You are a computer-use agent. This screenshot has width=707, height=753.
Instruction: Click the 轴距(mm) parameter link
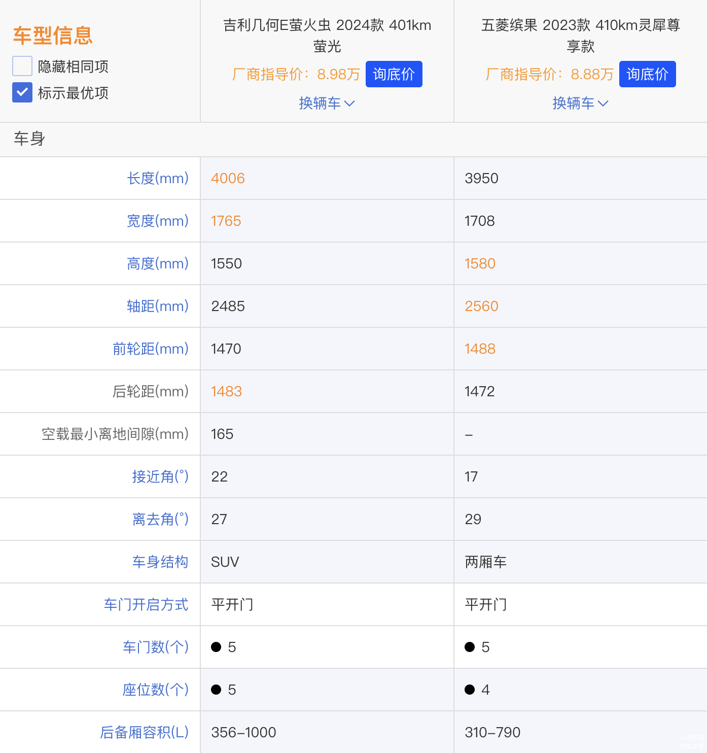pyautogui.click(x=158, y=306)
